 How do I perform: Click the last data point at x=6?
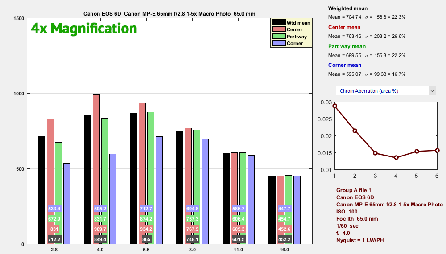pos(437,150)
